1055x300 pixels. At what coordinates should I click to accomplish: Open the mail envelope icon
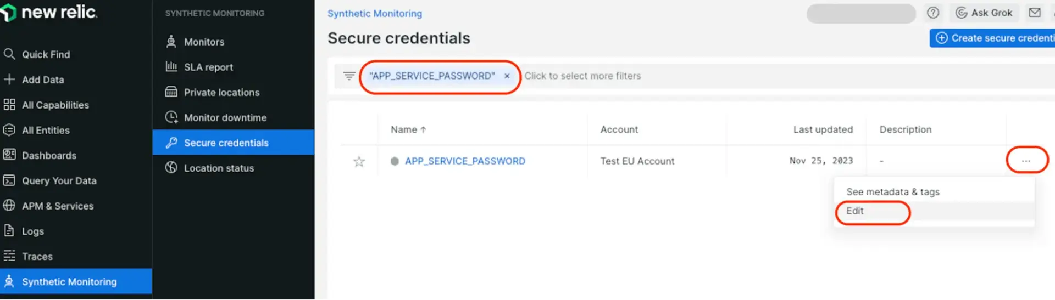tap(1035, 13)
